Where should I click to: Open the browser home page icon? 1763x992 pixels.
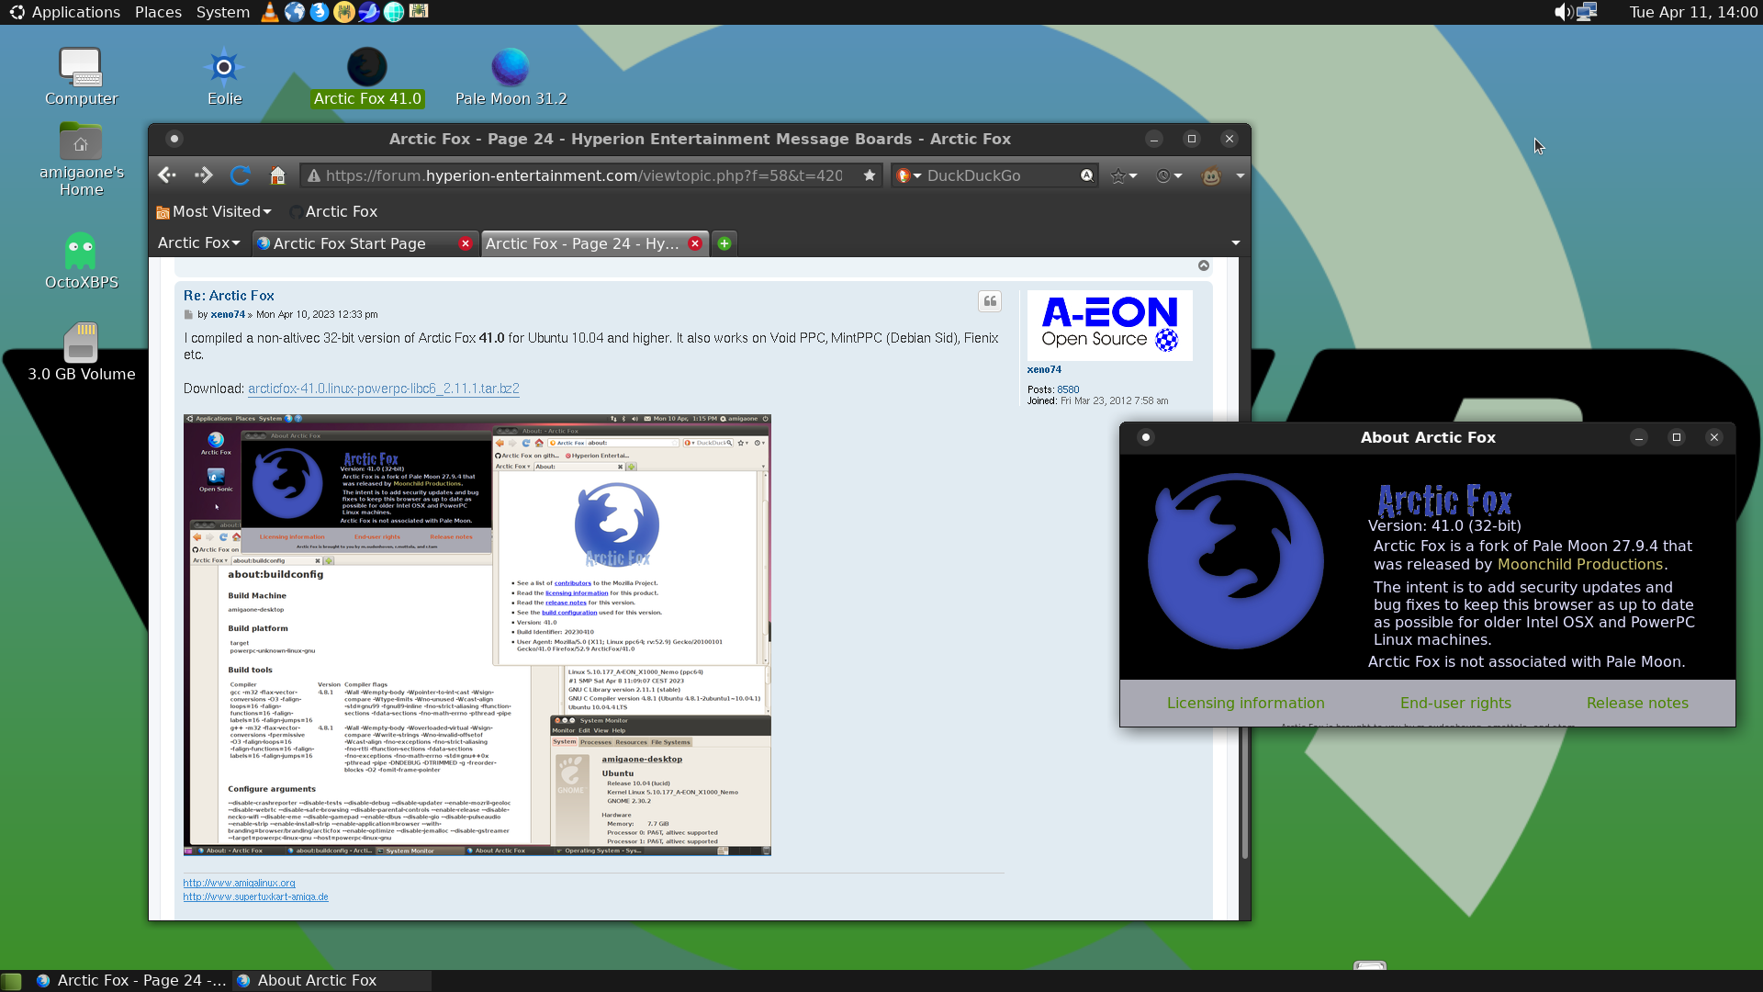pyautogui.click(x=277, y=175)
